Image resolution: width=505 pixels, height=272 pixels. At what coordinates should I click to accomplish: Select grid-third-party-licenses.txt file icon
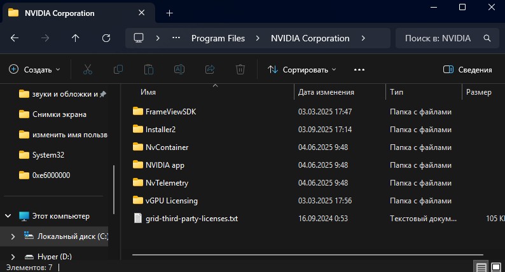click(x=138, y=218)
